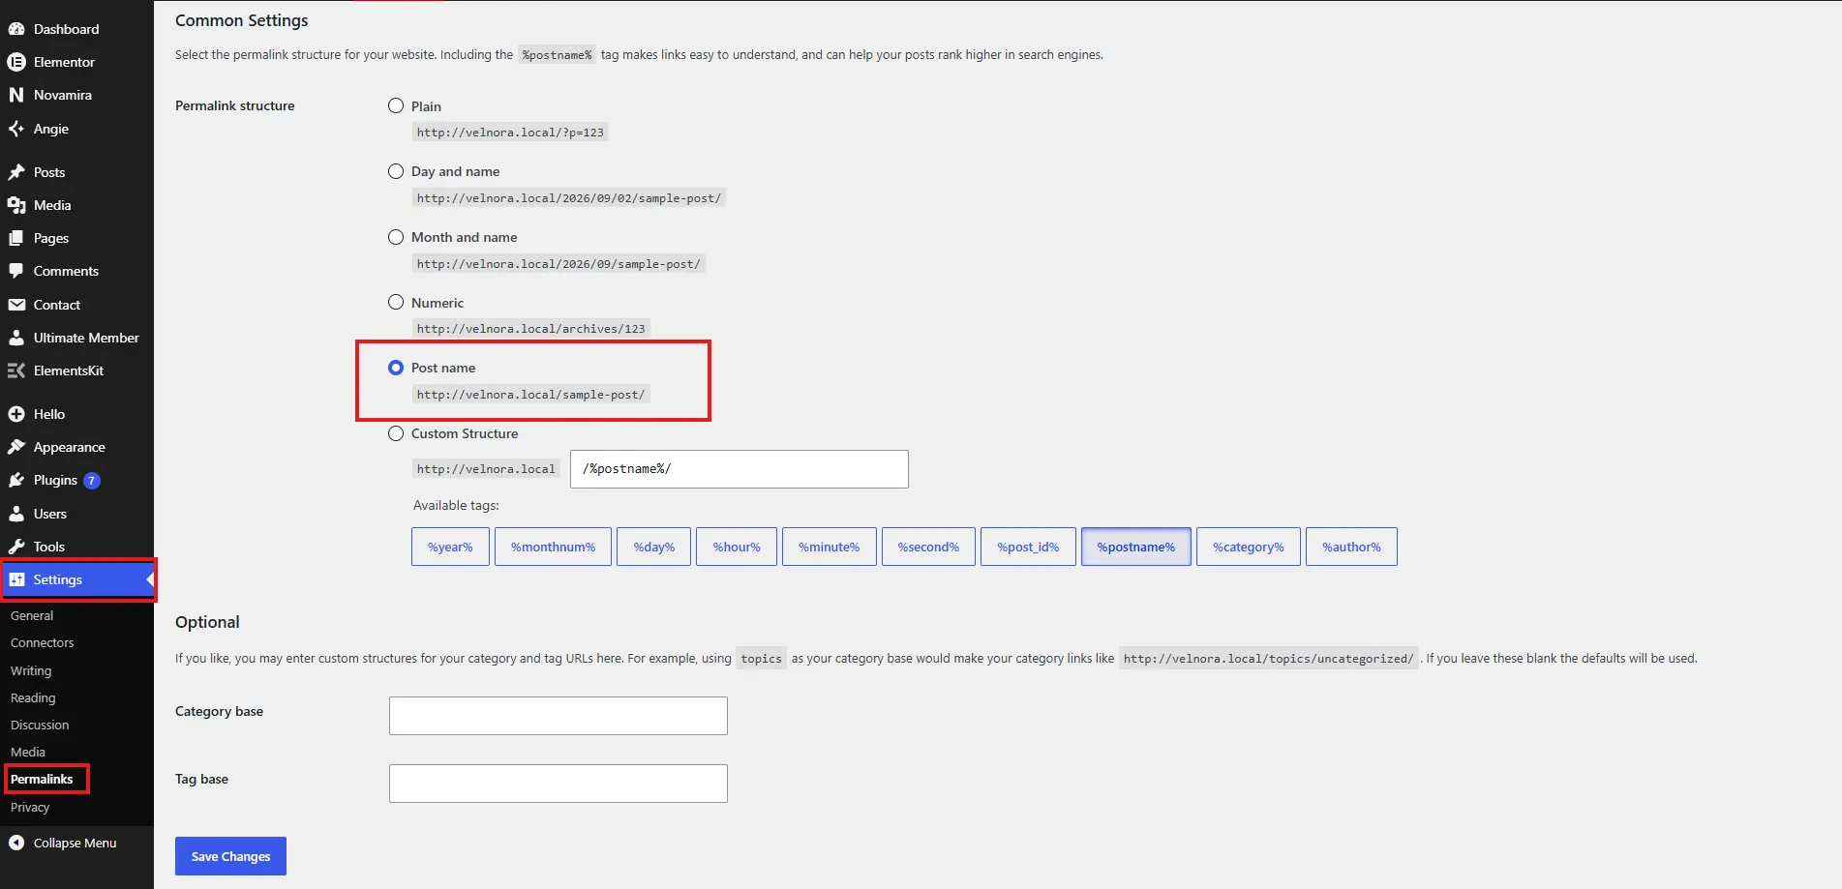Image resolution: width=1842 pixels, height=889 pixels.
Task: Click into the Tag base field
Action: 559,784
